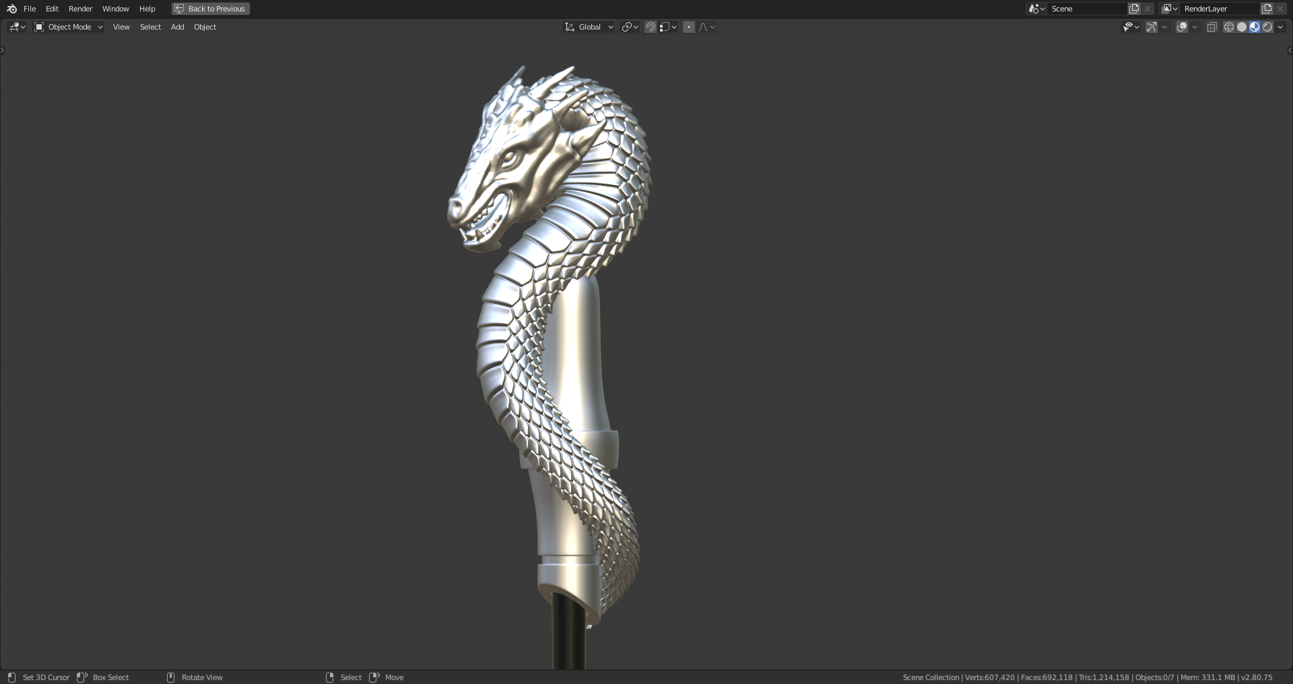This screenshot has width=1293, height=684.
Task: Remove the RenderLayer view layer
Action: 1280,9
